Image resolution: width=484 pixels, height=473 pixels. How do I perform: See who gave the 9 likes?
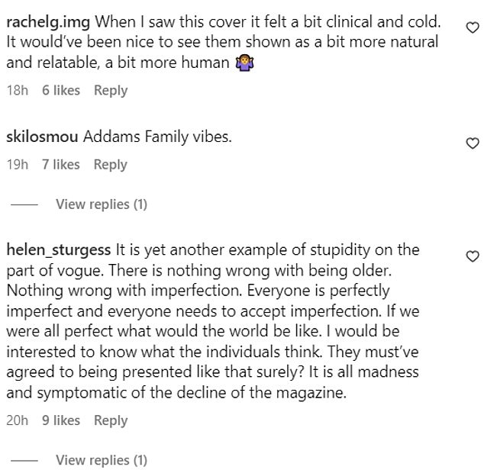pos(61,420)
